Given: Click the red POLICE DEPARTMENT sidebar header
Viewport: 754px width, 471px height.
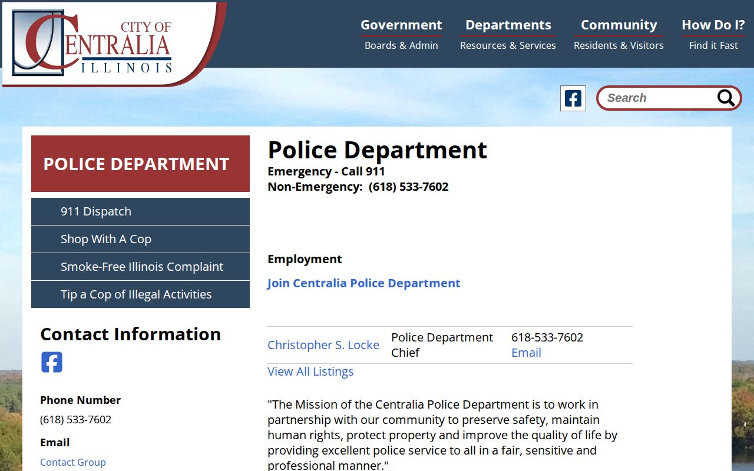Looking at the screenshot, I should [140, 164].
